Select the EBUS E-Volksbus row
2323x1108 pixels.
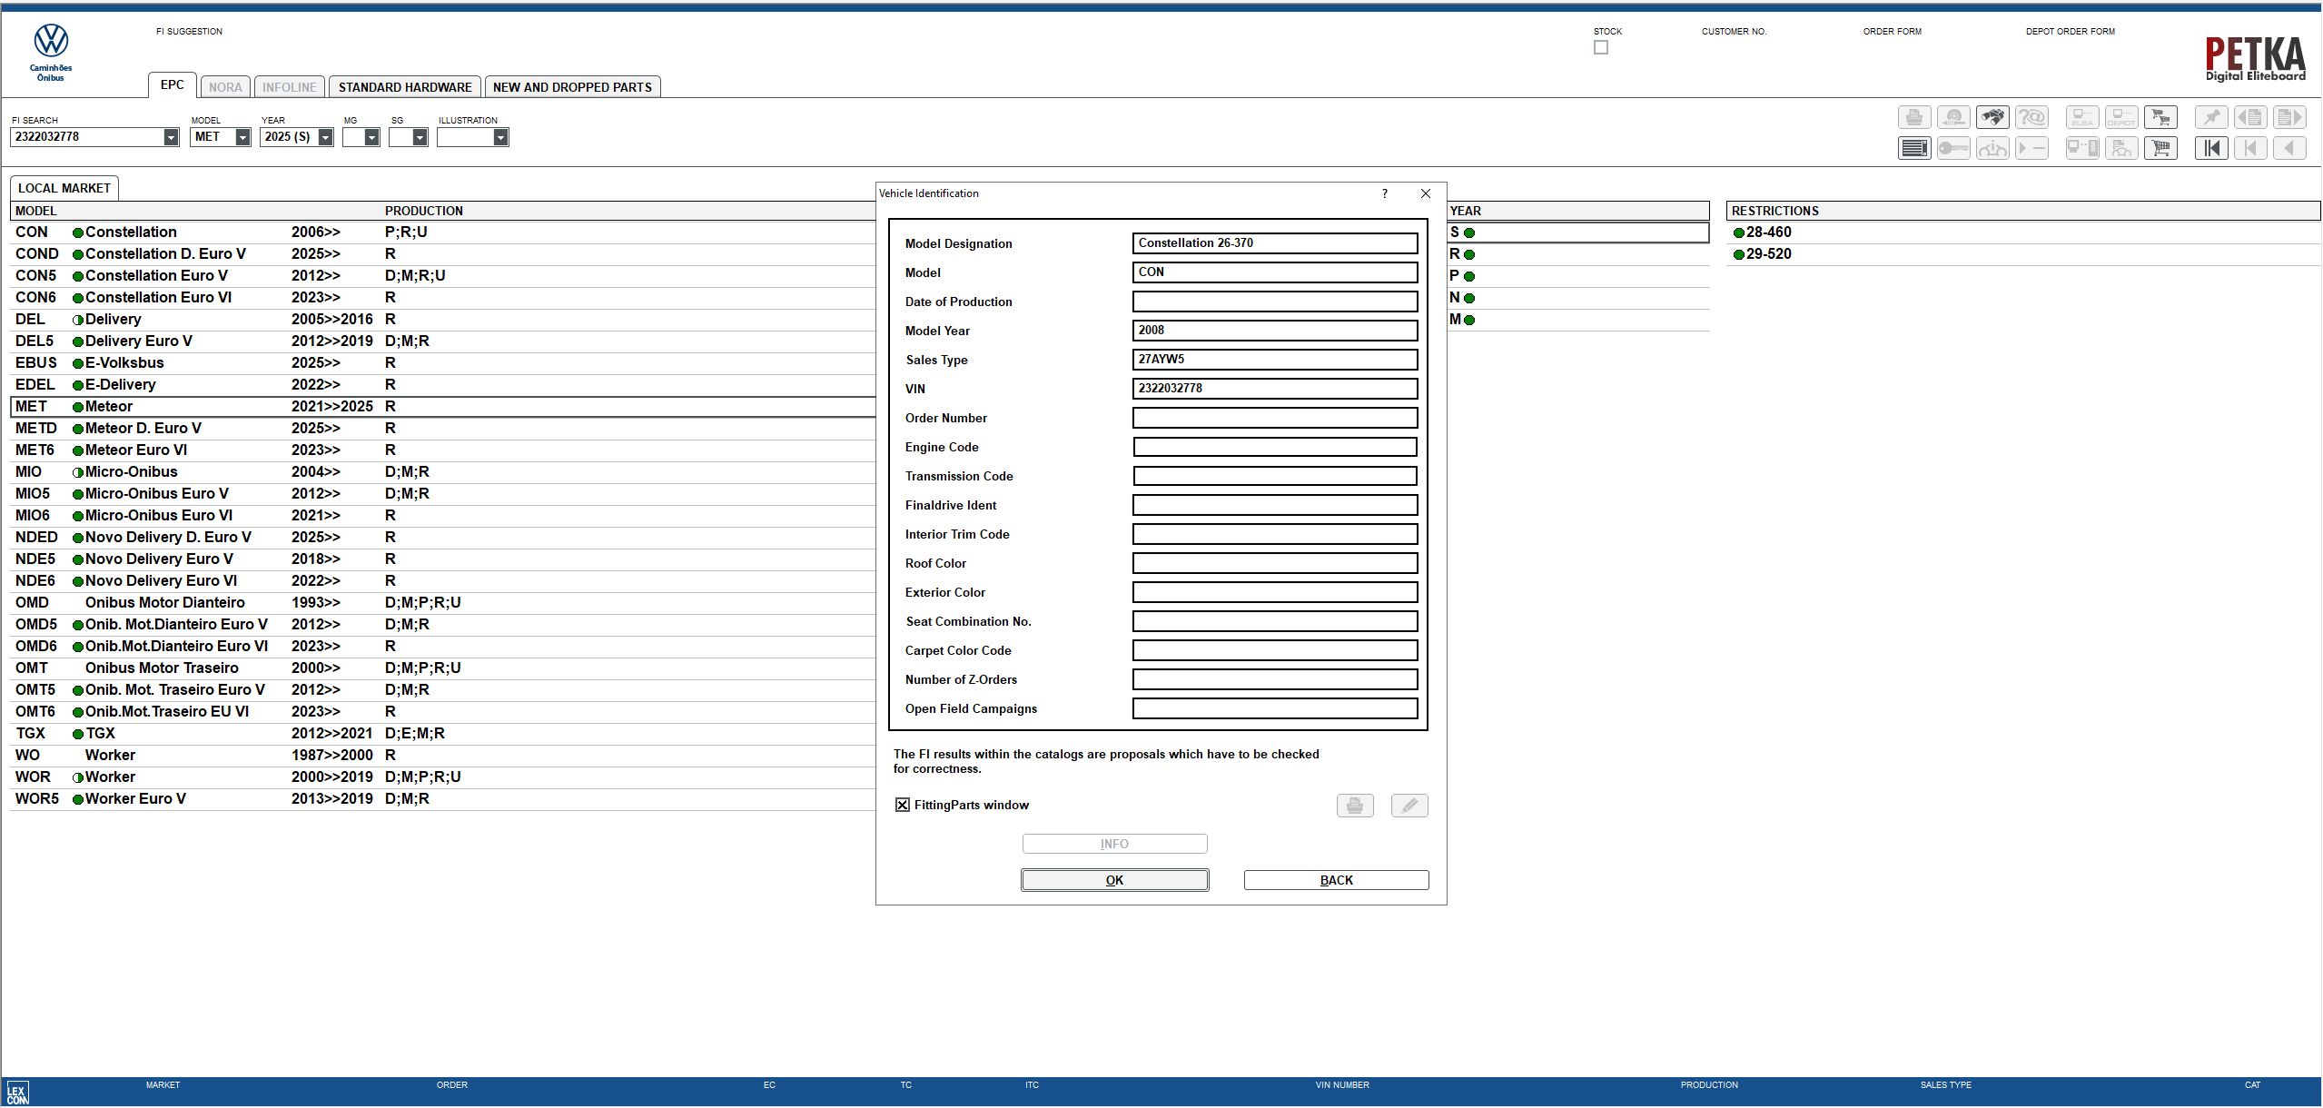pyautogui.click(x=443, y=363)
